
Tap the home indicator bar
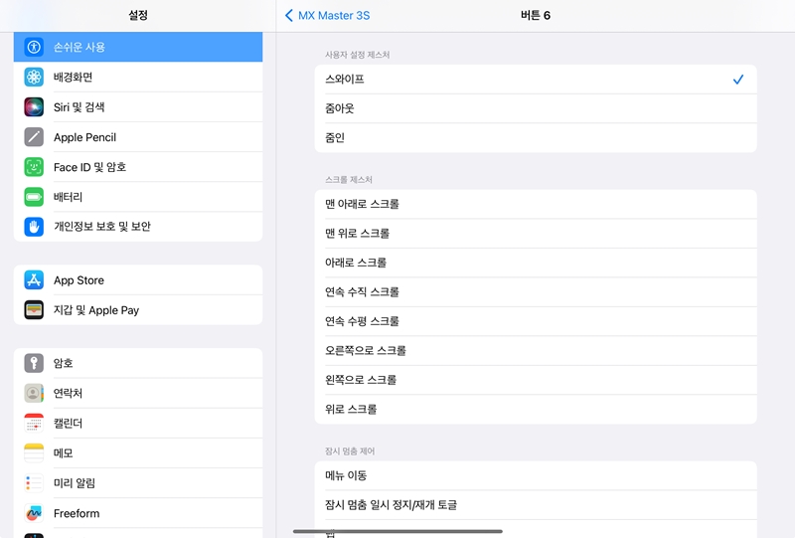[x=397, y=531]
